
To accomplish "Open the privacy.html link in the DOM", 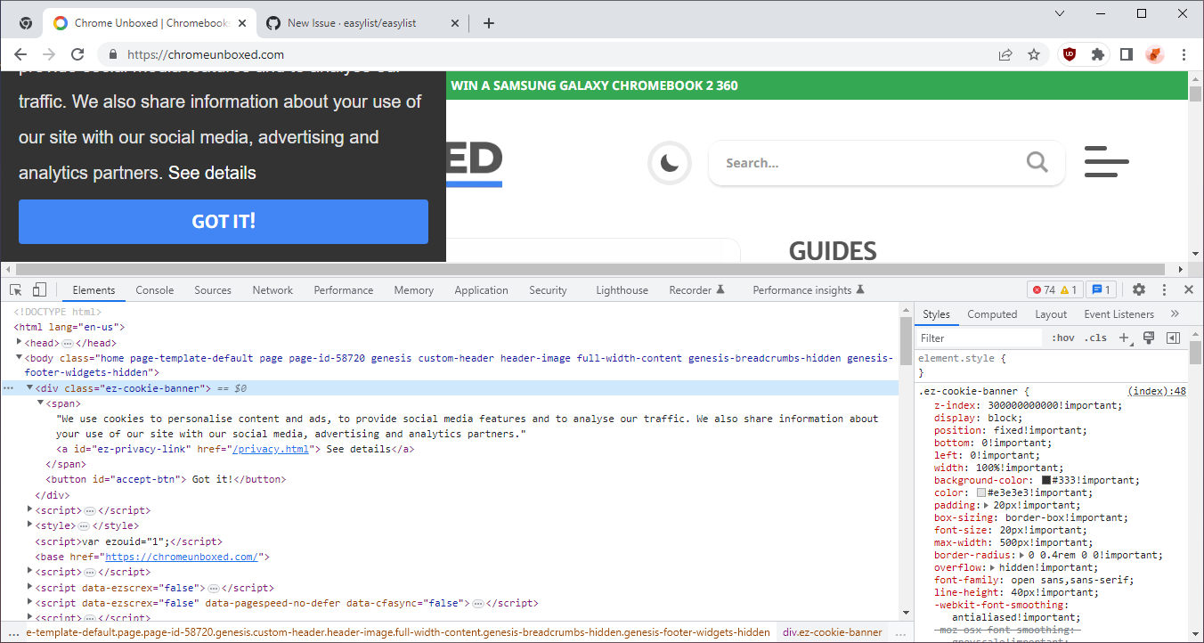I will [x=272, y=449].
